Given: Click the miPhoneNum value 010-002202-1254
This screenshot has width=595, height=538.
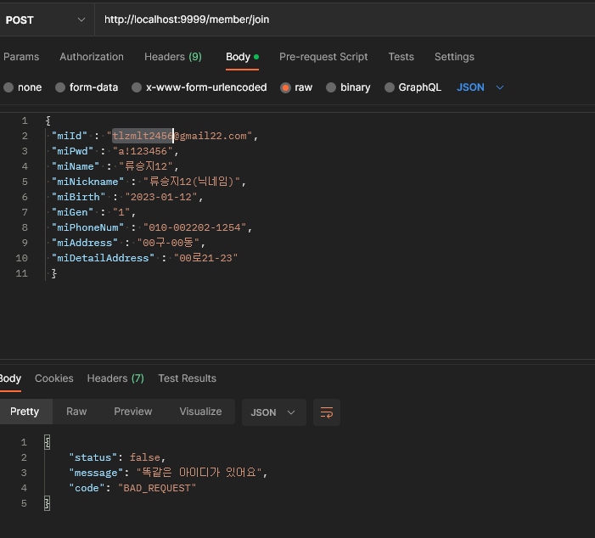Looking at the screenshot, I should [x=194, y=227].
